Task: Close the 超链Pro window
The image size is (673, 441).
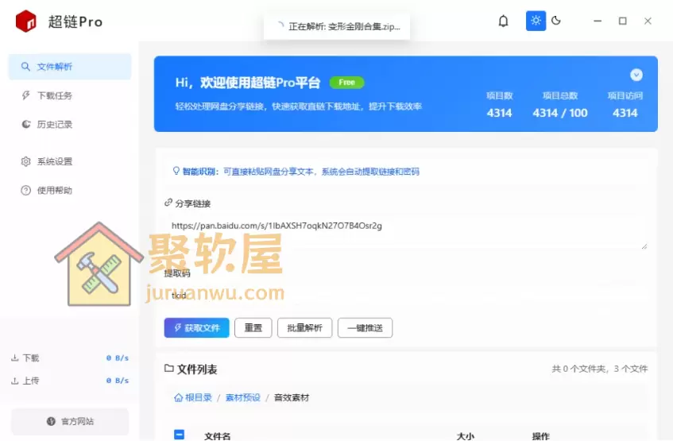Action: [x=648, y=21]
